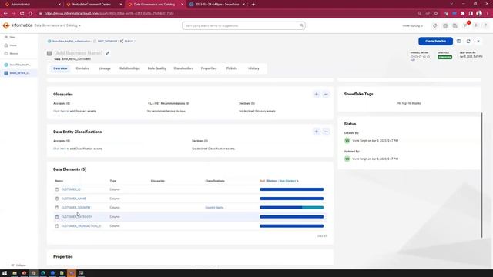Click the profile bar for CUSTOMER_COUNTRY

[291, 208]
